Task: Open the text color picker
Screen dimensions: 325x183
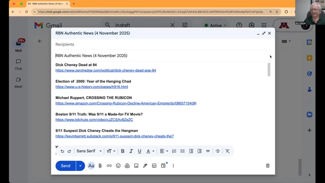Action: pyautogui.click(x=150, y=151)
